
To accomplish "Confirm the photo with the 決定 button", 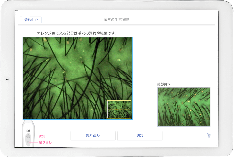I will click(x=140, y=136).
